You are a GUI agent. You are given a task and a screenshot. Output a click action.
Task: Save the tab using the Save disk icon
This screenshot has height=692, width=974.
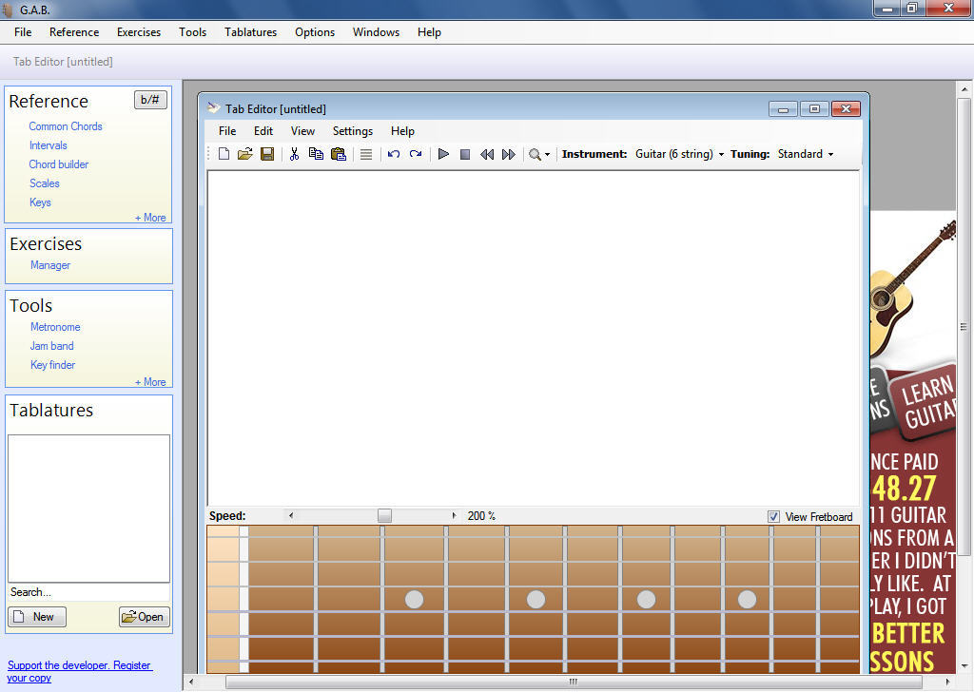pos(267,153)
